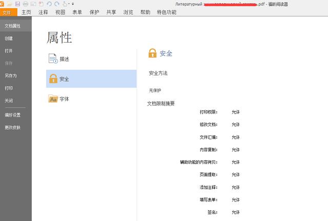
Task: Switch to the 视图 ribbon tab
Action: point(60,12)
